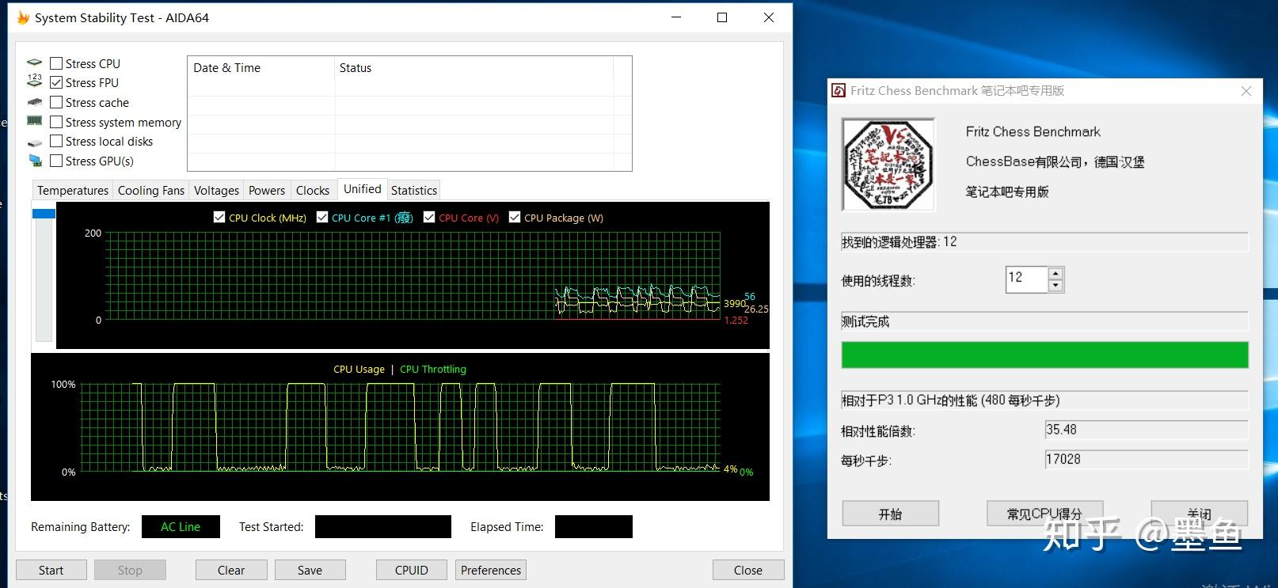Switch to the Temperatures tab
Viewport: 1278px width, 588px height.
click(73, 190)
